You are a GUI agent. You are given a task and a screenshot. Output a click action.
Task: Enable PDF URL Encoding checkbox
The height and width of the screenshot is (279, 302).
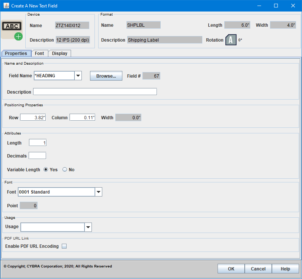point(64,246)
